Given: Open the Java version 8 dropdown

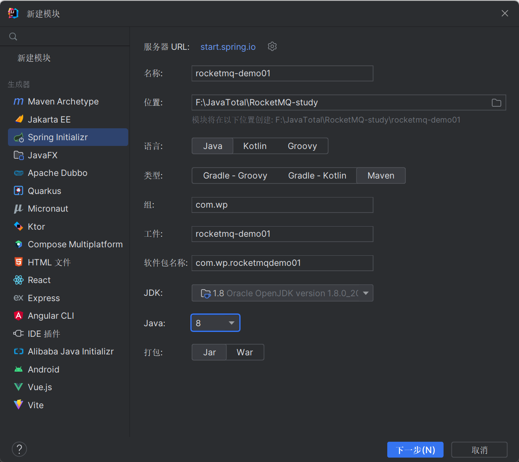Looking at the screenshot, I should point(215,323).
